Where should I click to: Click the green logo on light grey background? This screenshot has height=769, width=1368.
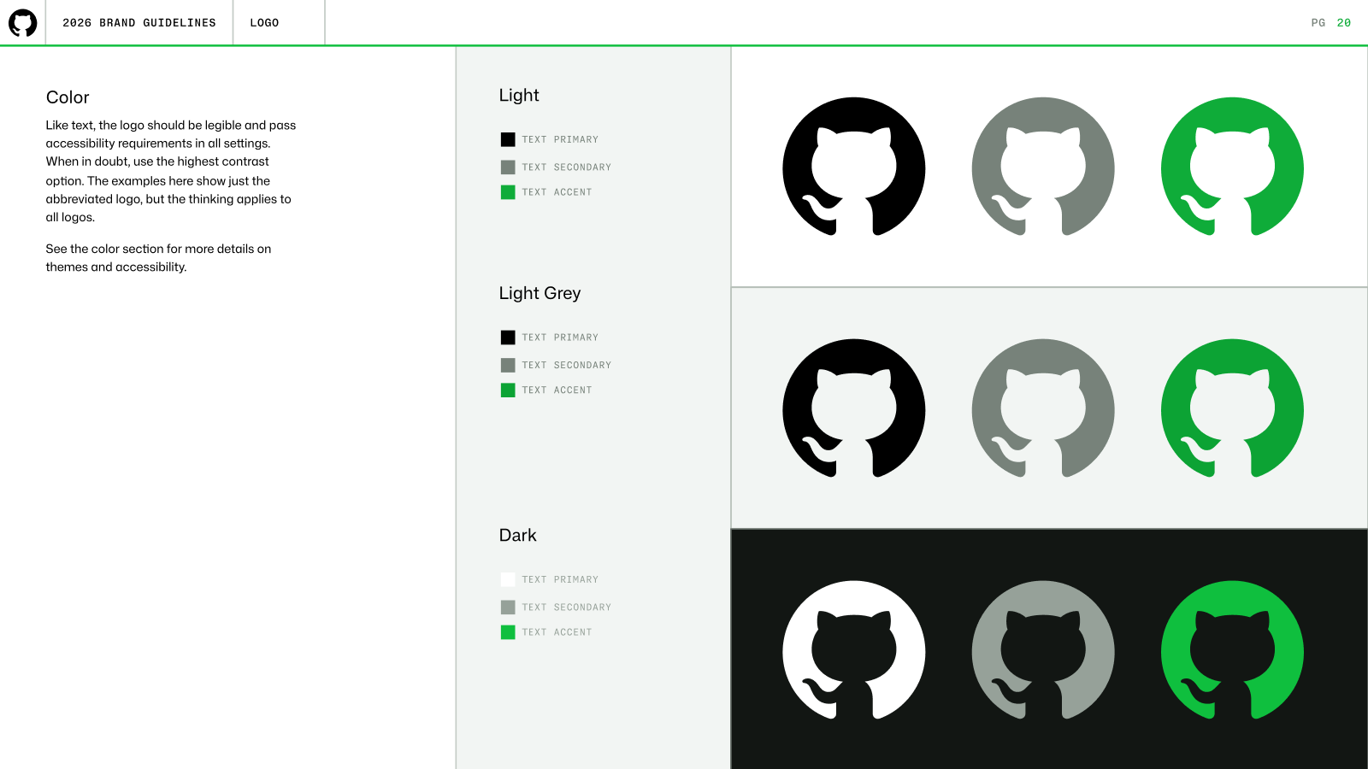(x=1232, y=409)
